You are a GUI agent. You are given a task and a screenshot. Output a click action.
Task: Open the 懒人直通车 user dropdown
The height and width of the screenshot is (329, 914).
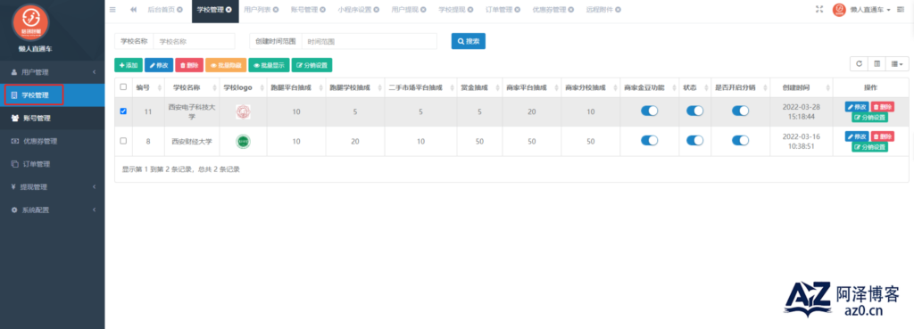coord(870,10)
